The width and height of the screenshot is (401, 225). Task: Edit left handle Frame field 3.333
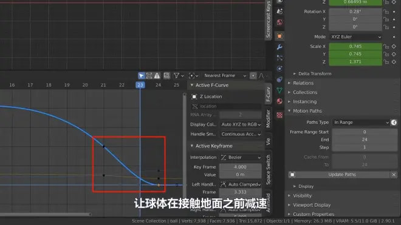click(241, 192)
